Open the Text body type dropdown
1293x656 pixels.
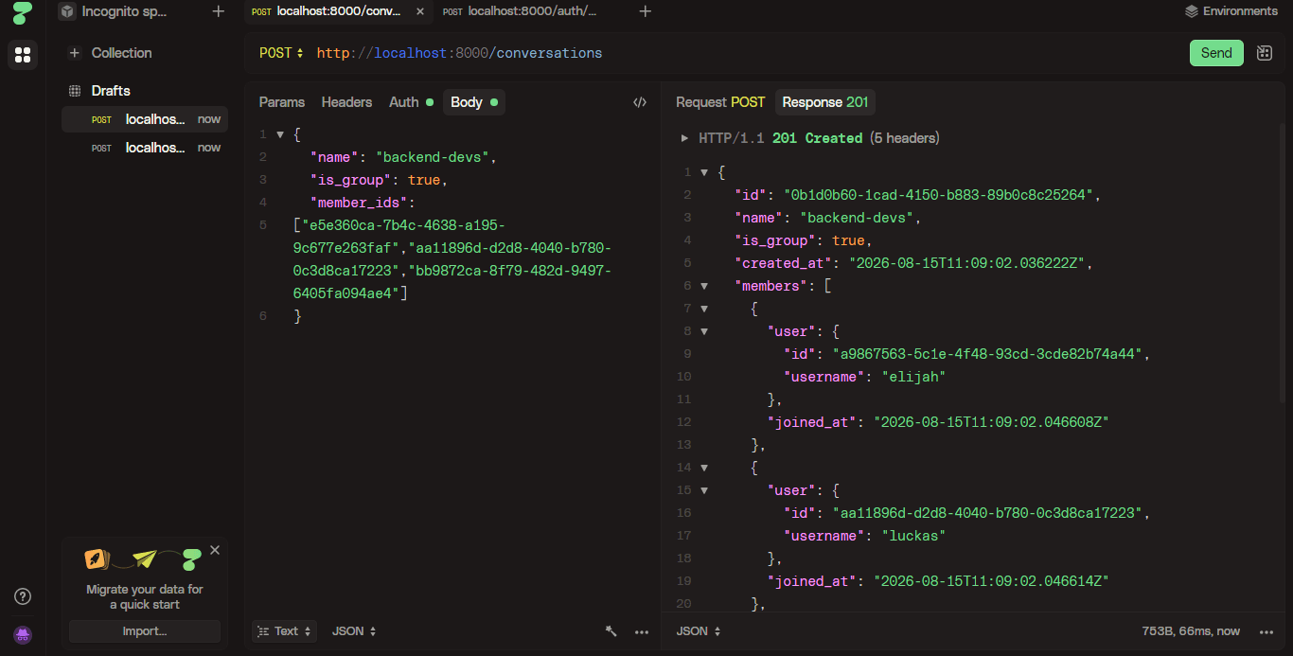(284, 631)
